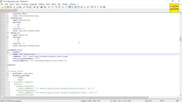The width and height of the screenshot is (182, 102).
Task: Toggle file monitoring eye icon
Action: [88, 7]
